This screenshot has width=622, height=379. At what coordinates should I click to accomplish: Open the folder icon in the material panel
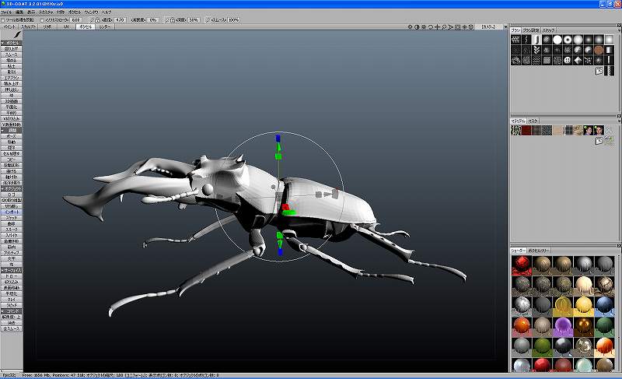tap(599, 141)
